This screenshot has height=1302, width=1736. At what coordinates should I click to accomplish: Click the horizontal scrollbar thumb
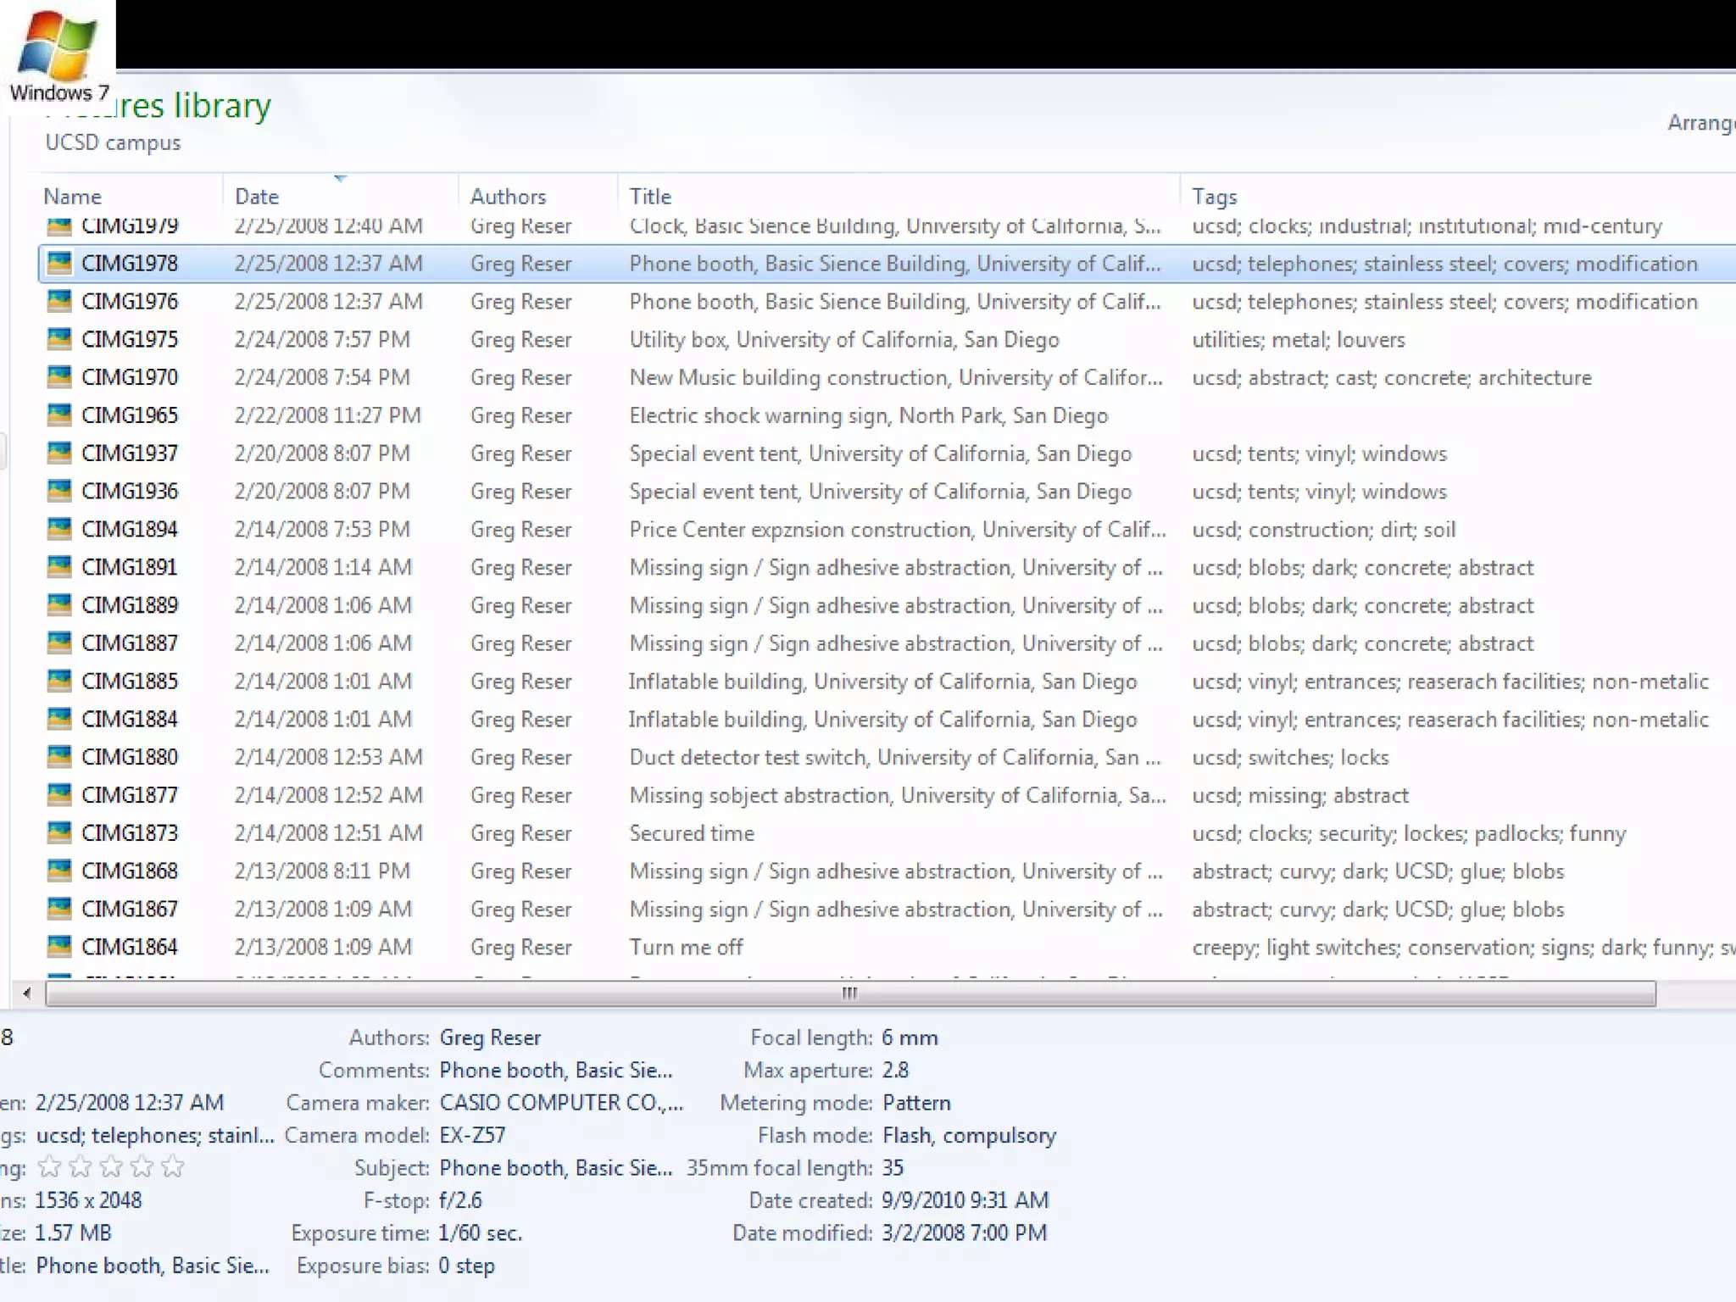point(849,993)
